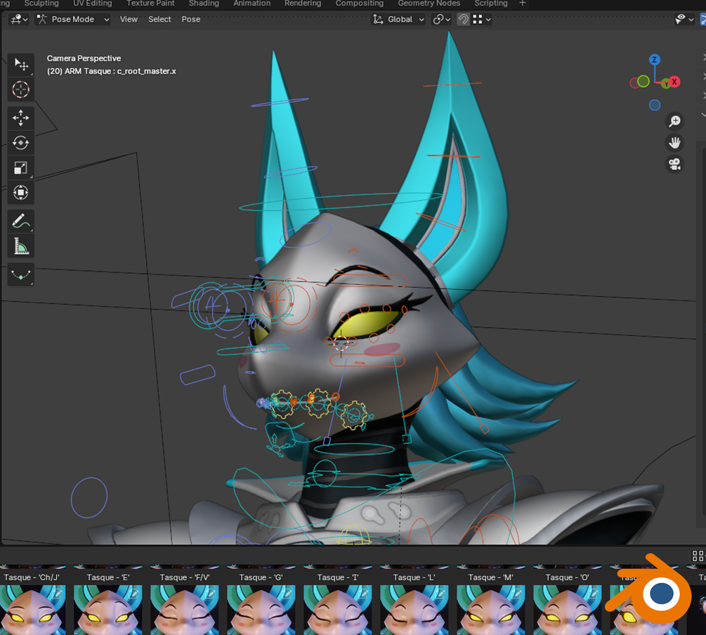Apply the Tasque - 'M' pose asset
Image resolution: width=706 pixels, height=635 pixels.
491,604
